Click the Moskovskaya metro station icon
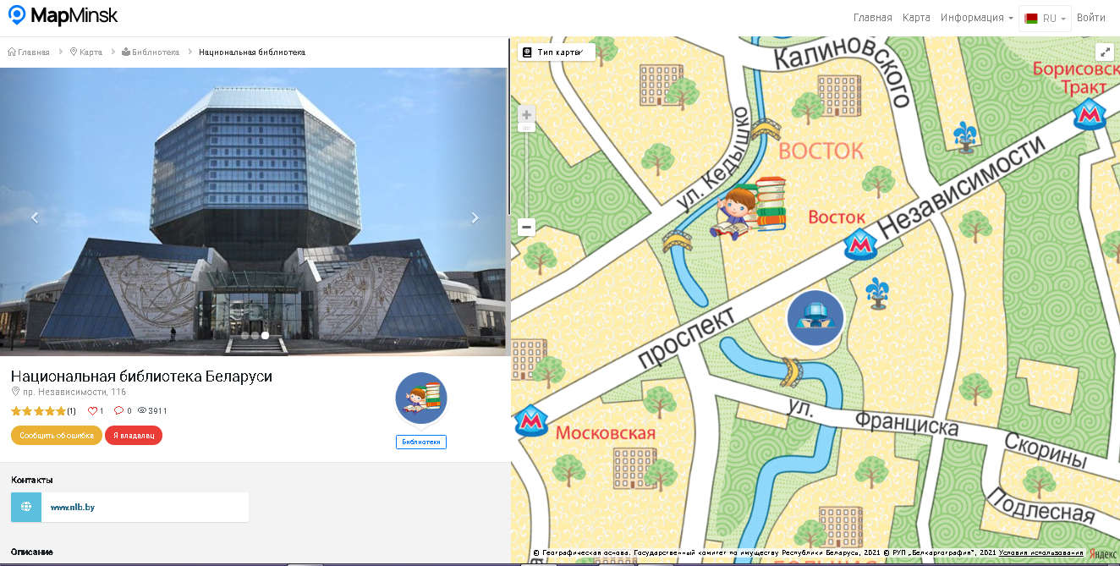This screenshot has width=1120, height=566. 531,420
